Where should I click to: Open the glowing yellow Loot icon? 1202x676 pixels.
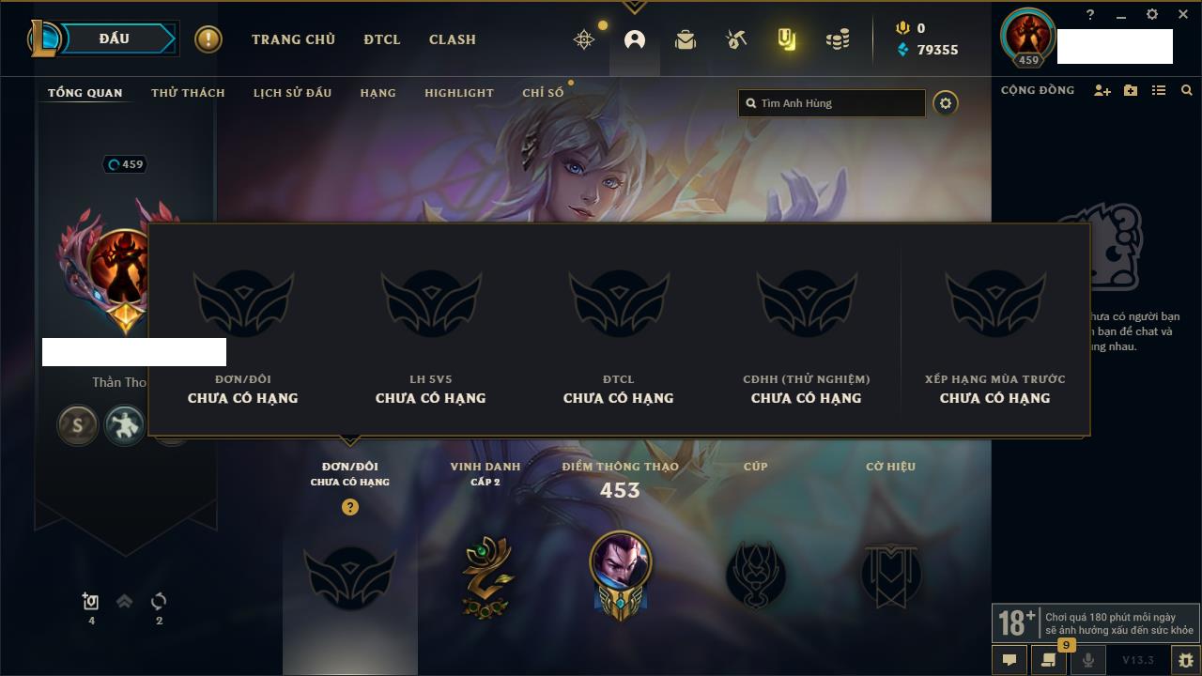[787, 39]
